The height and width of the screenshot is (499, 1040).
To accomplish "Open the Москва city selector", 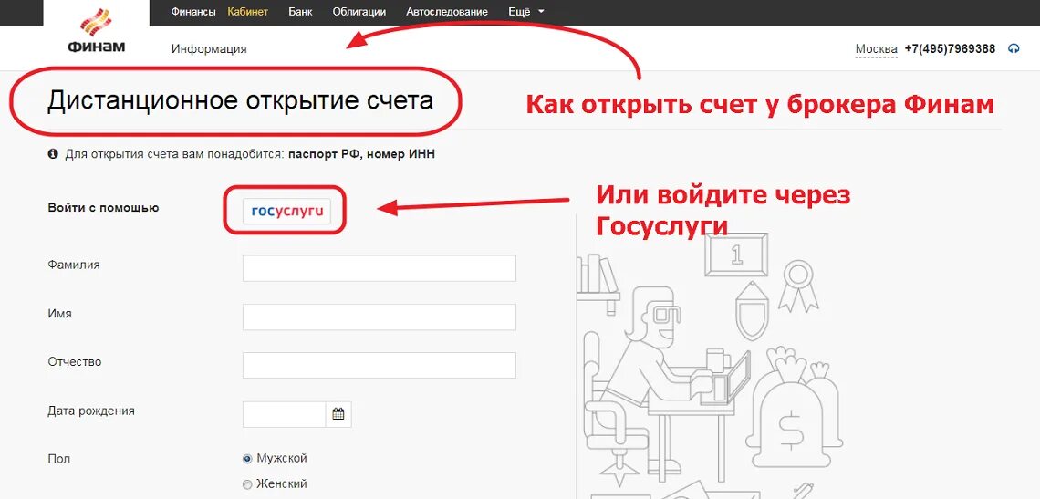I will point(876,49).
